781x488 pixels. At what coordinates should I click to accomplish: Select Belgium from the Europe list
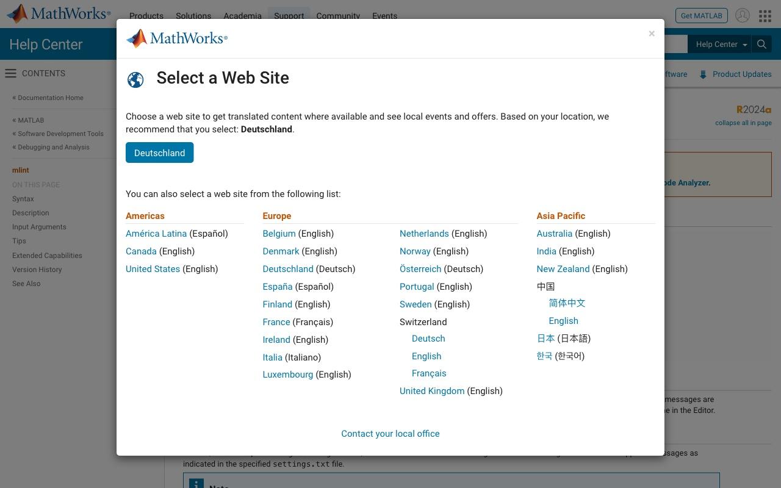(279, 234)
